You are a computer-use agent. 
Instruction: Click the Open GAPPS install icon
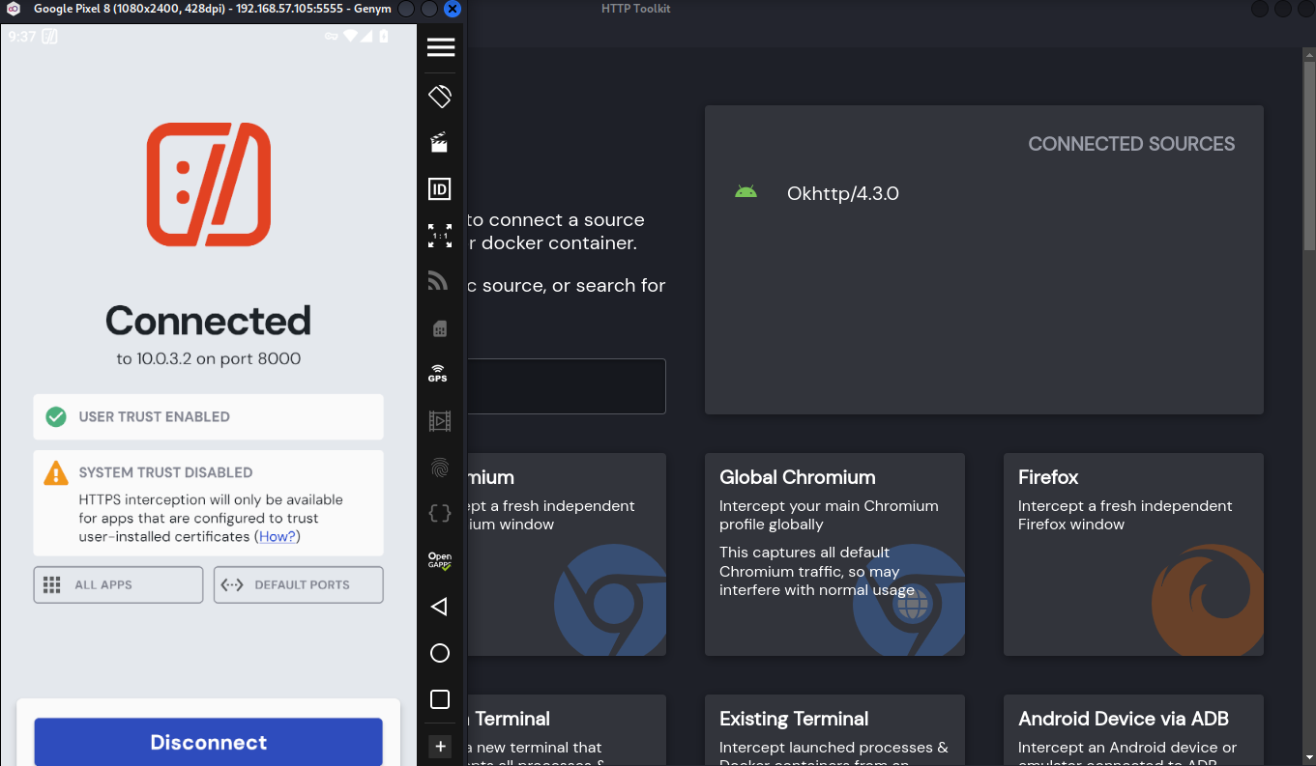click(x=440, y=560)
